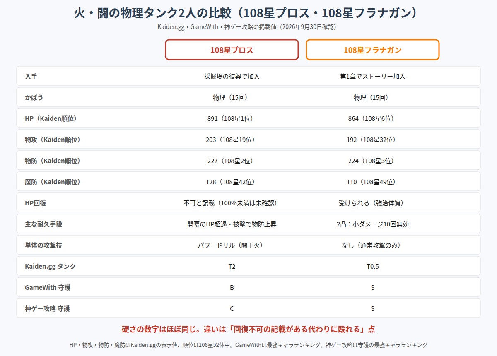The width and height of the screenshot is (497, 356).
Task: Click the S rating in 神ゲー攻略 守護 row
Action: pos(373,309)
